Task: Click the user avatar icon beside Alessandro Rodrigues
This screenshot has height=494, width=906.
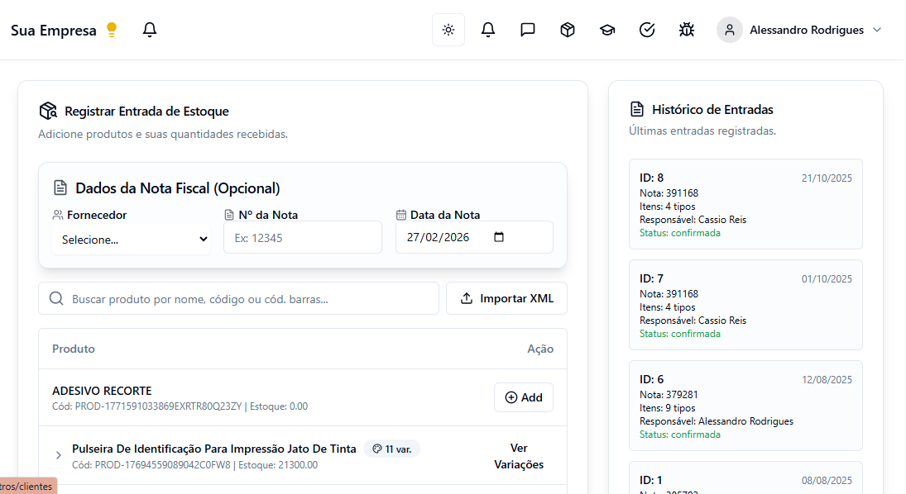Action: coord(729,29)
